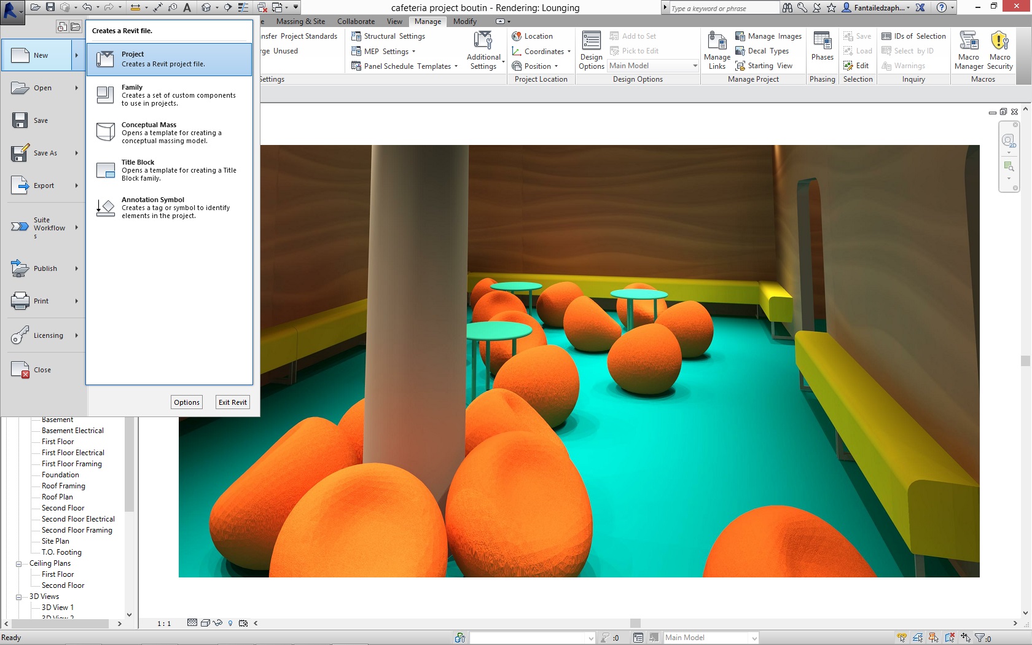Click the Options button
Image resolution: width=1032 pixels, height=645 pixels.
[186, 402]
